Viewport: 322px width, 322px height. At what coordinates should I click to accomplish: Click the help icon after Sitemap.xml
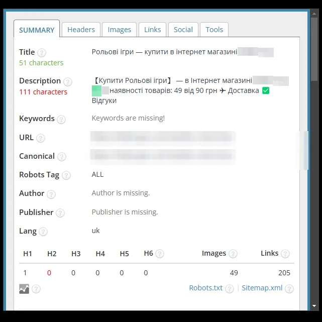coord(289,289)
